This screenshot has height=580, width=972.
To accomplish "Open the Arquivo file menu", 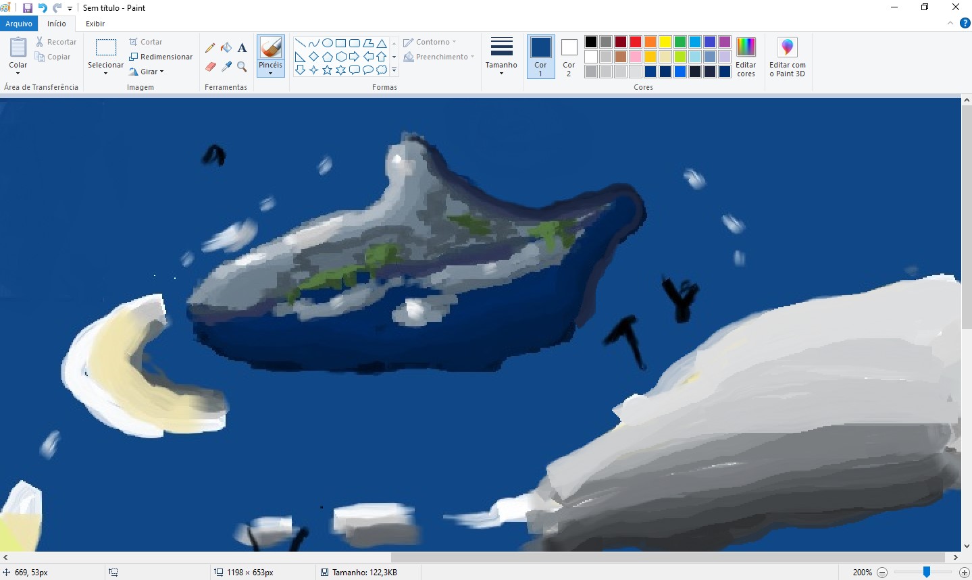I will [19, 24].
